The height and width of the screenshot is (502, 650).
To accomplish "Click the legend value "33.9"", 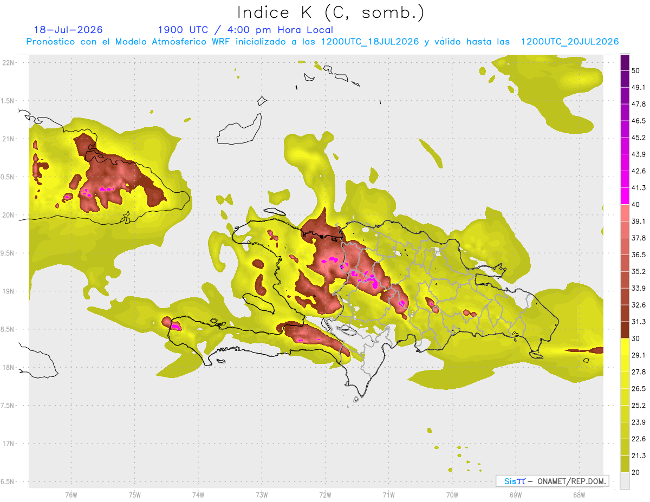I will pyautogui.click(x=639, y=288).
